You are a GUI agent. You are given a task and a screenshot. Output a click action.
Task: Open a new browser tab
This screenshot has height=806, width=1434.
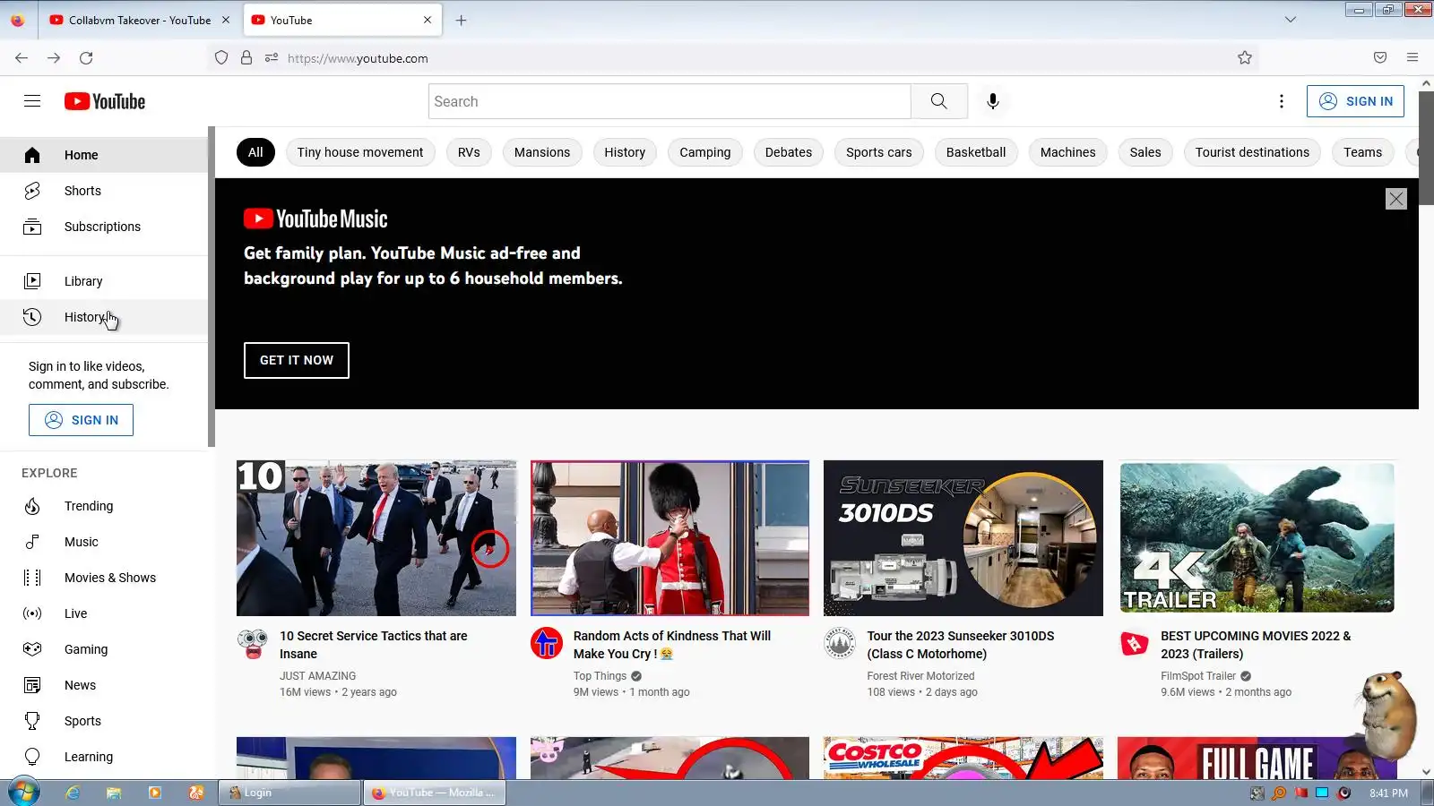click(x=461, y=20)
